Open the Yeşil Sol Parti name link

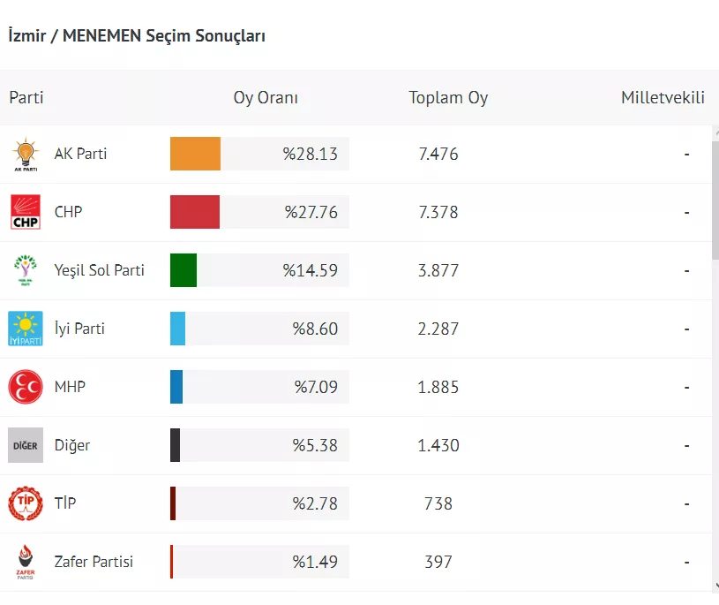tap(100, 270)
